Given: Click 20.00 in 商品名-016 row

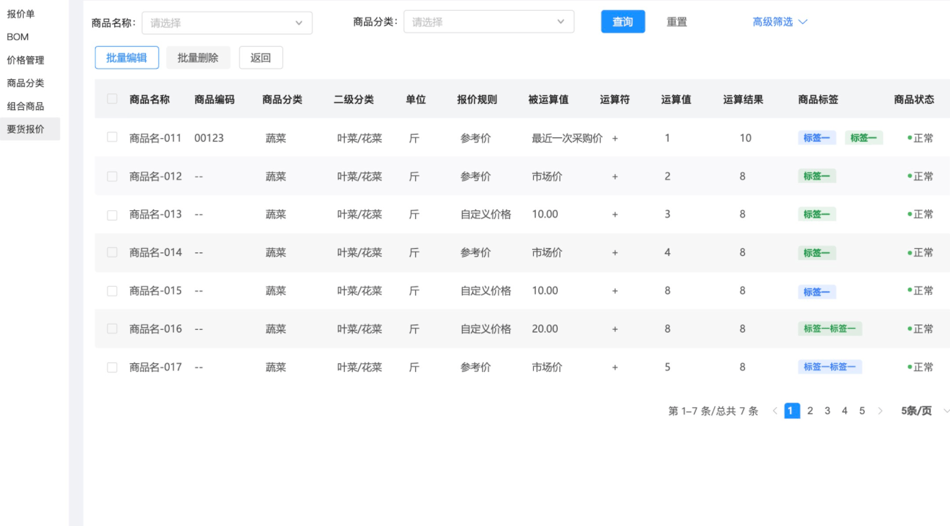Looking at the screenshot, I should (545, 329).
